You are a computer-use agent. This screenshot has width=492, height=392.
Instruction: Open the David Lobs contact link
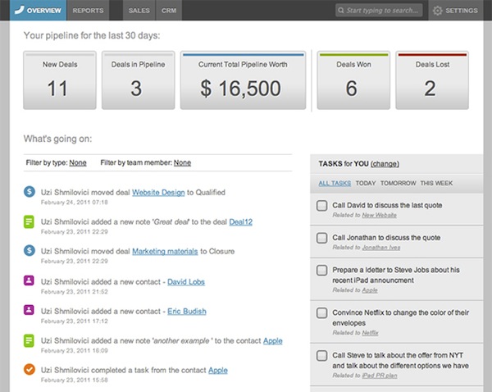(186, 281)
